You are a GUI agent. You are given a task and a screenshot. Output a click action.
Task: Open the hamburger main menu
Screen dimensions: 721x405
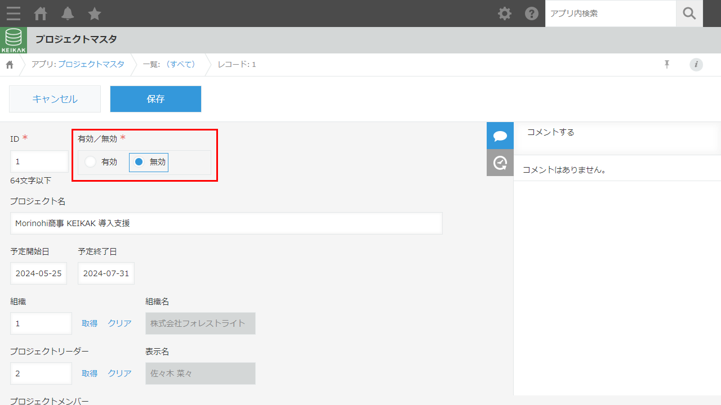pos(14,13)
